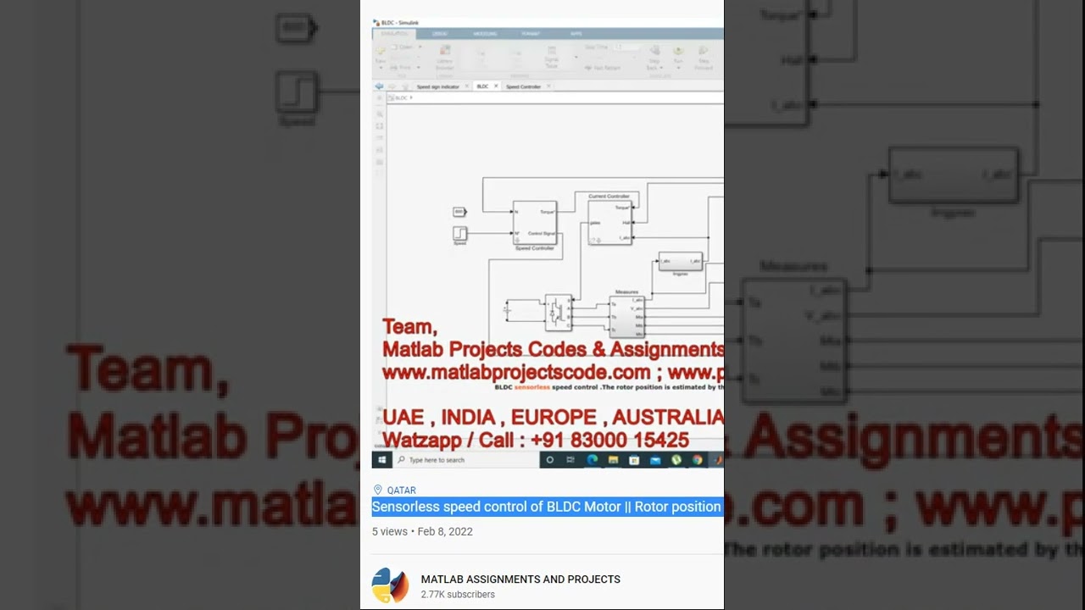Open the Speed sign indicator model tab
Viewport: 1085px width, 610px height.
[x=437, y=86]
